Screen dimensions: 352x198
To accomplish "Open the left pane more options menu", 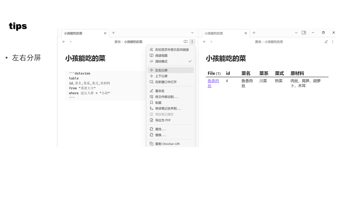I will pos(192,42).
